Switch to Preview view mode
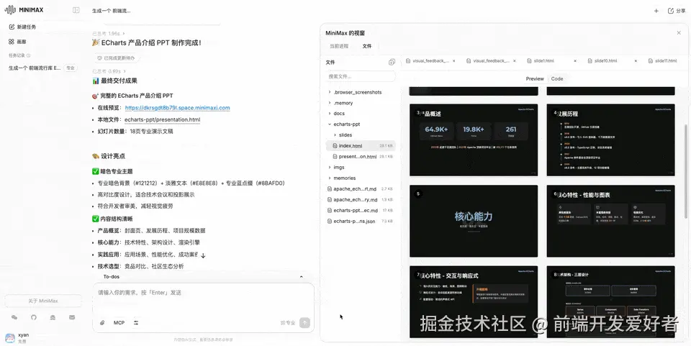The image size is (691, 346). 535,79
